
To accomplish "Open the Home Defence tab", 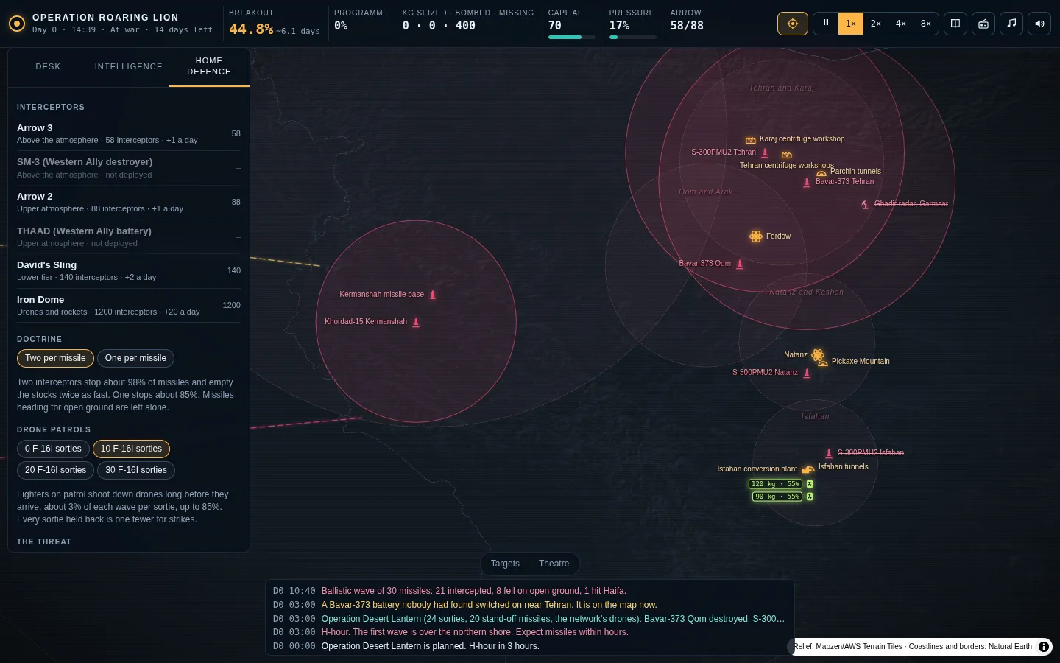I will pos(209,67).
